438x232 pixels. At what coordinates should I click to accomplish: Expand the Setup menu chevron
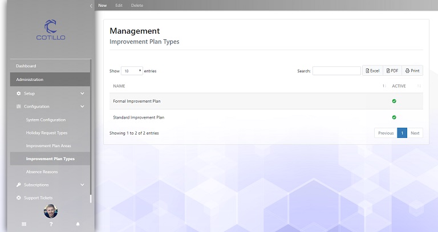click(82, 93)
